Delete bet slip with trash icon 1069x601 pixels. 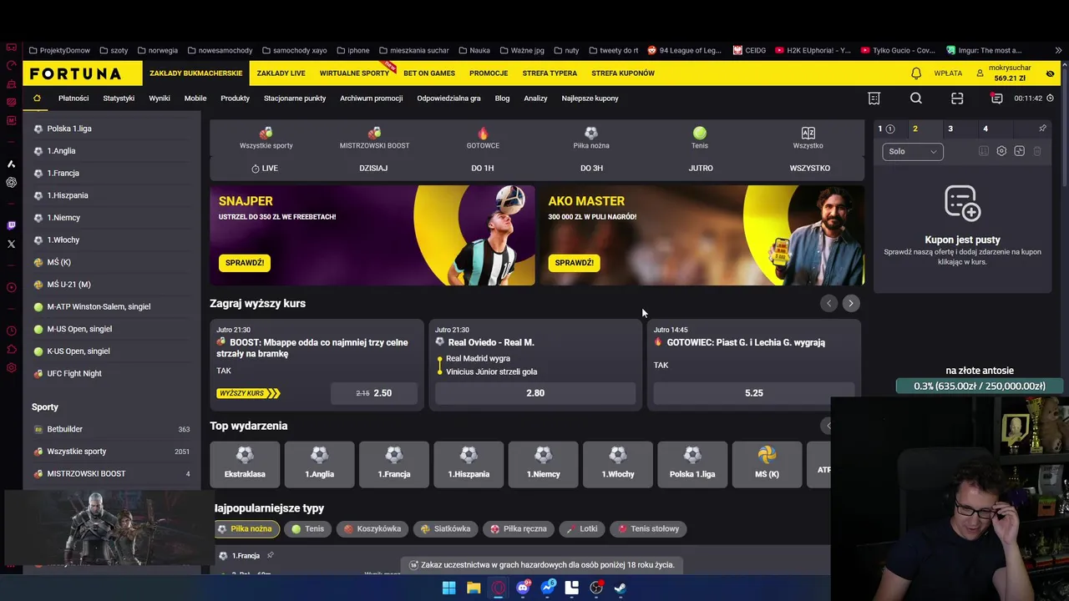pyautogui.click(x=1037, y=151)
